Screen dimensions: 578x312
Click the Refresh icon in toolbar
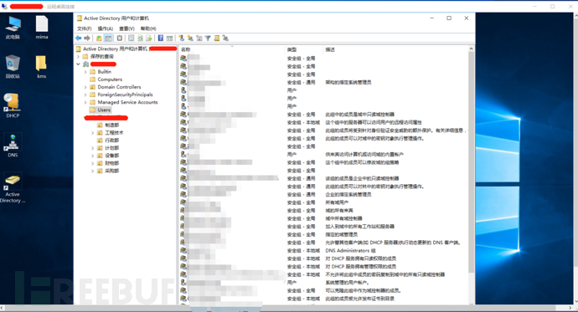pos(140,38)
